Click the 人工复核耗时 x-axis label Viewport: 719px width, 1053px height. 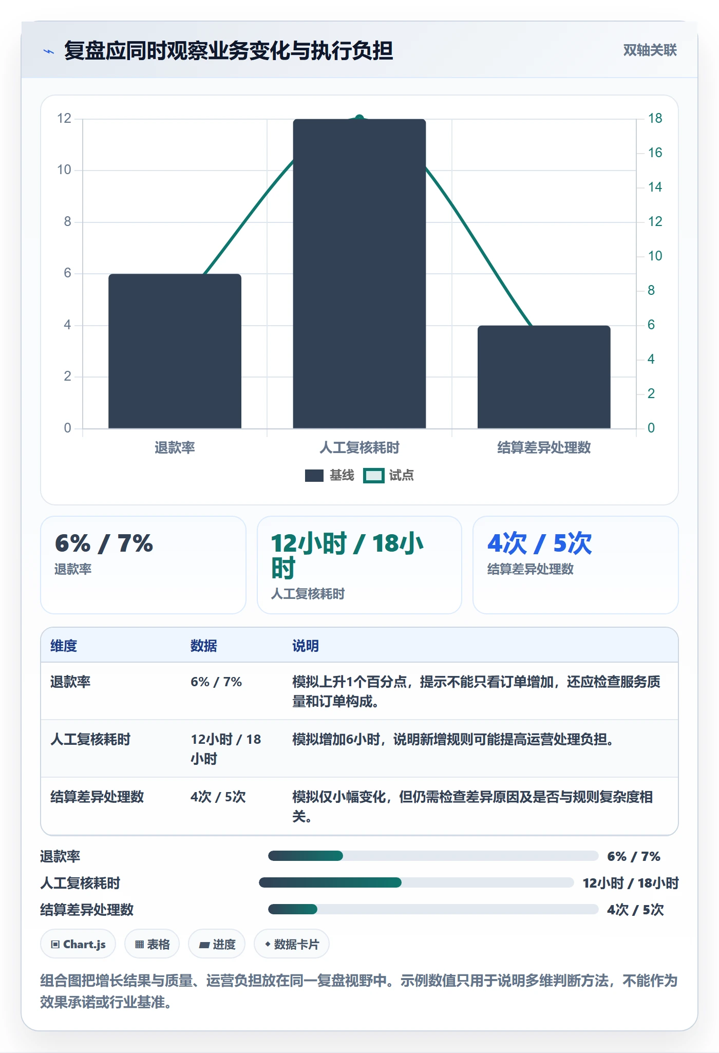[359, 447]
